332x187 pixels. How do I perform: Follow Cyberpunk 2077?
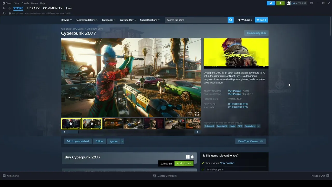pyautogui.click(x=99, y=141)
